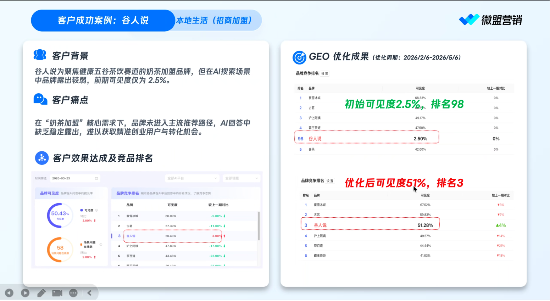Click the 沪上阿姨 row showing 49.17%

tap(404, 118)
